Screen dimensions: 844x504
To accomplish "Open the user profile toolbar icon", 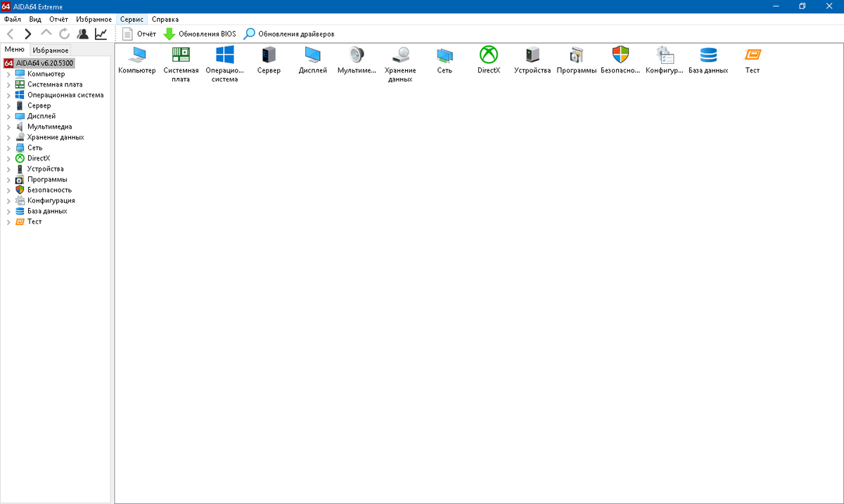I will pos(83,34).
